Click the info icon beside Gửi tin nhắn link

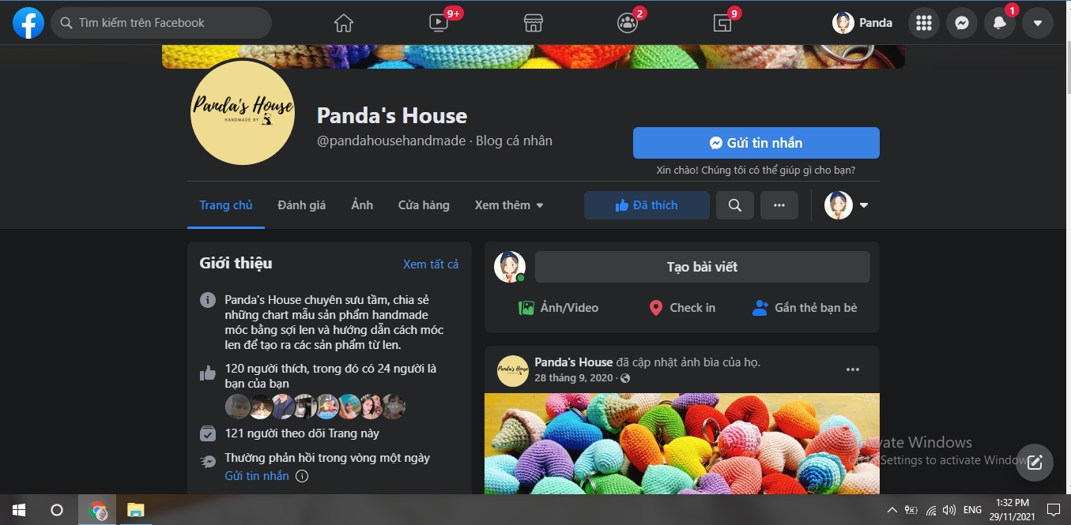coord(302,476)
